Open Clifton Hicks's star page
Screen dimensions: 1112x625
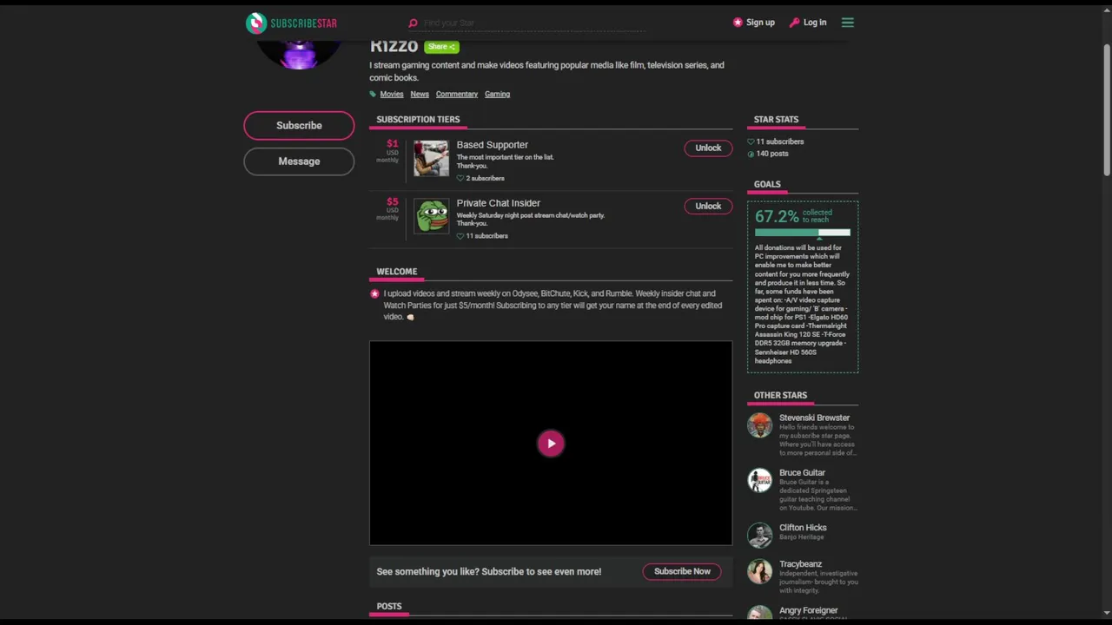pyautogui.click(x=803, y=528)
